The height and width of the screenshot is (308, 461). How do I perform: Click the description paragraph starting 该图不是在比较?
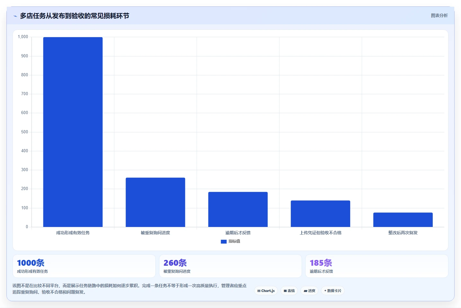click(129, 289)
